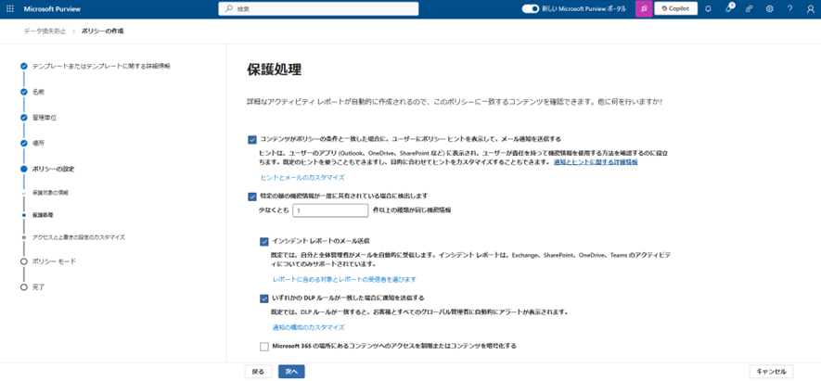Click the badge icon showing 1
Image resolution: width=821 pixels, height=381 pixels.
729,8
